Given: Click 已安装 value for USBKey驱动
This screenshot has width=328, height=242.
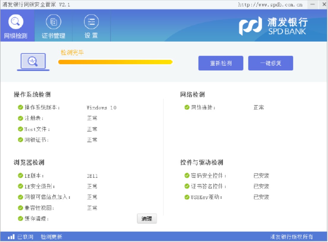Looking at the screenshot, I should pos(261,197).
